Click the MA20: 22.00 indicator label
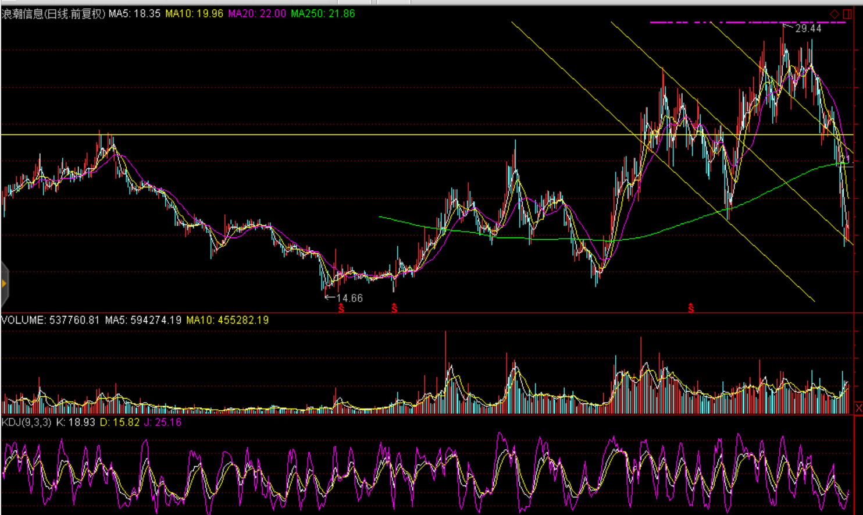This screenshot has width=863, height=515. [x=256, y=13]
